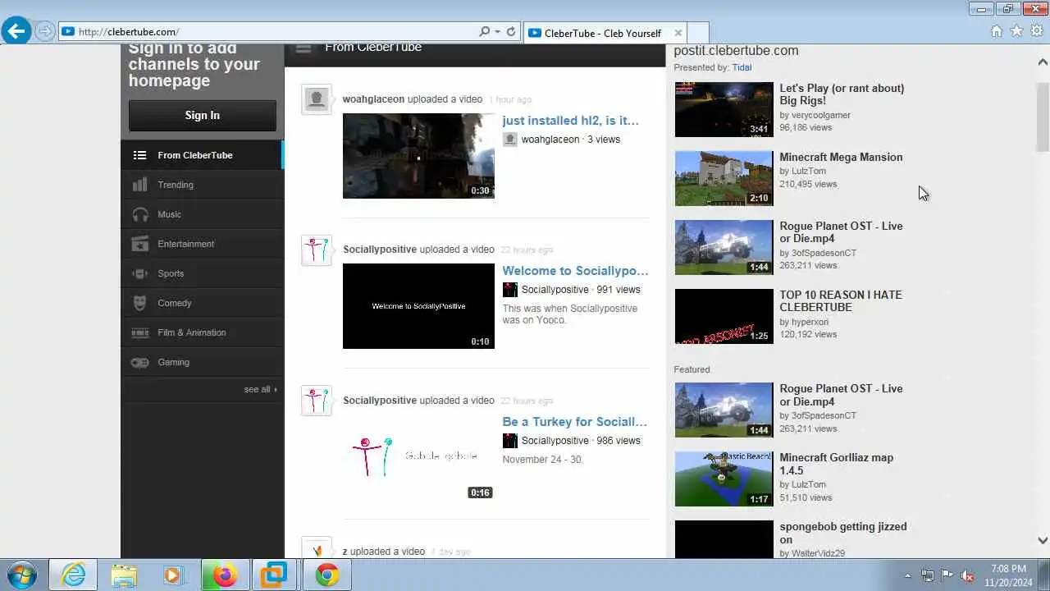Launch Firefox from the taskbar

(x=224, y=575)
